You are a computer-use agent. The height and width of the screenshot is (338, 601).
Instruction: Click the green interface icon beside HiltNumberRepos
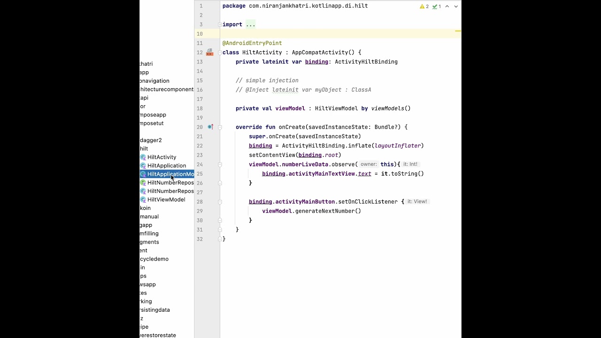pos(143,183)
